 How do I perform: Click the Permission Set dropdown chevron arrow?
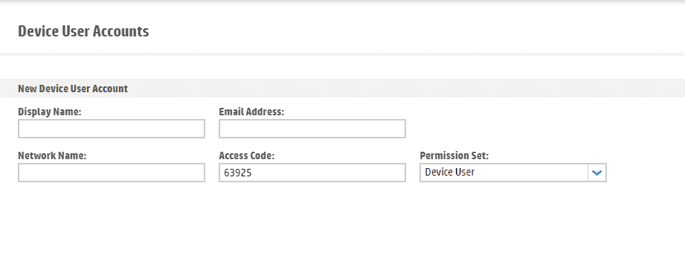click(596, 173)
